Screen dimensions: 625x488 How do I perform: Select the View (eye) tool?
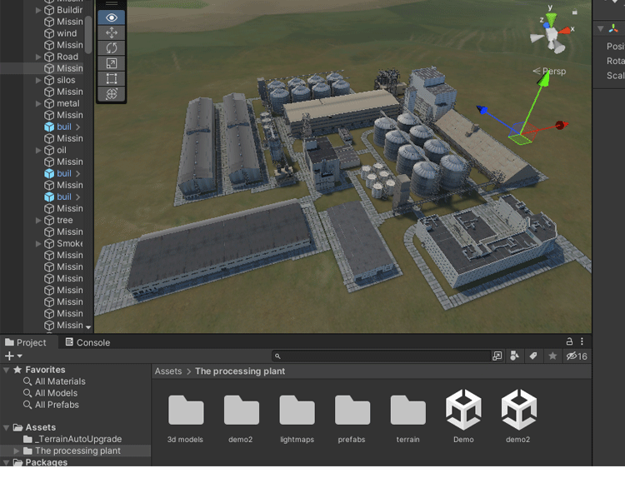(x=112, y=17)
